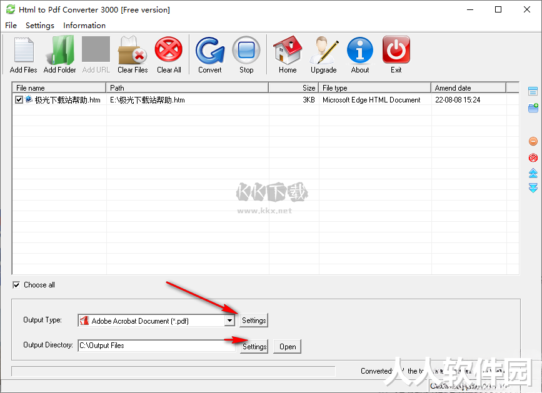Viewport: 542px width, 393px height.
Task: Click the Upgrade person icon
Action: [324, 51]
